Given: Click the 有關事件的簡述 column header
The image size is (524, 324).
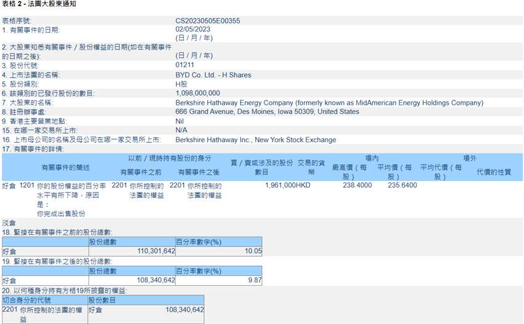Looking at the screenshot, I should (65, 168).
